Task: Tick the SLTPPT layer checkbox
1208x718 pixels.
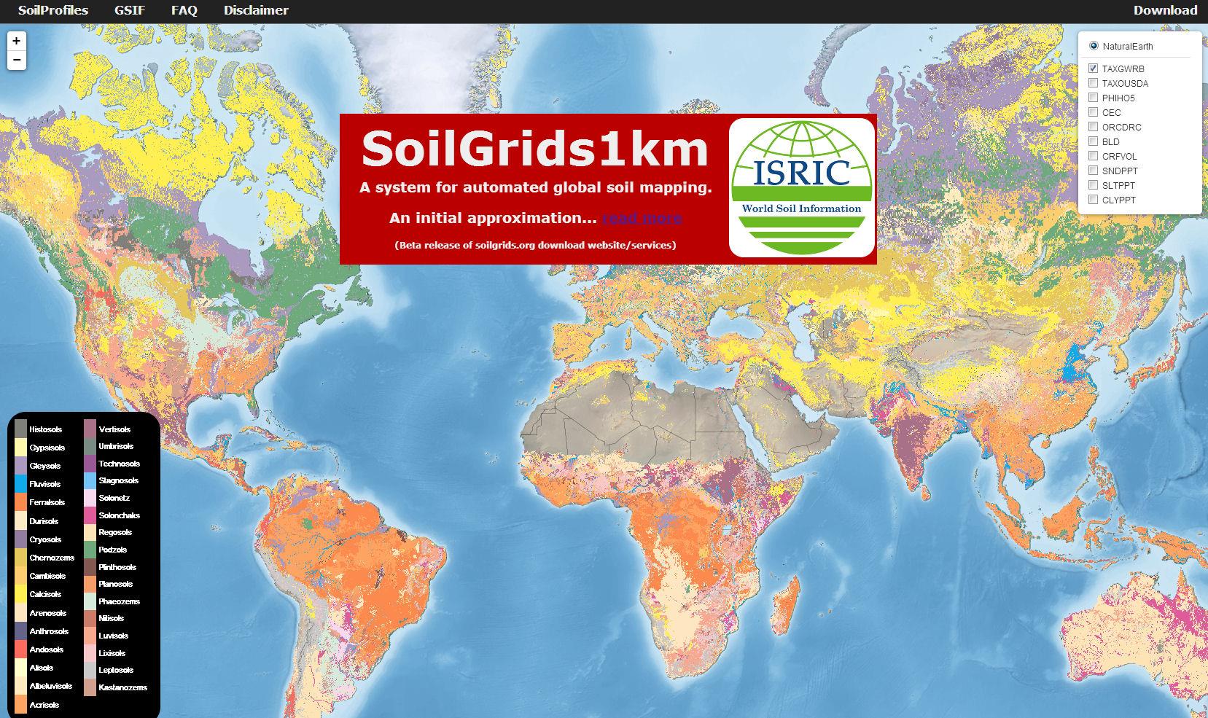Action: coord(1094,185)
